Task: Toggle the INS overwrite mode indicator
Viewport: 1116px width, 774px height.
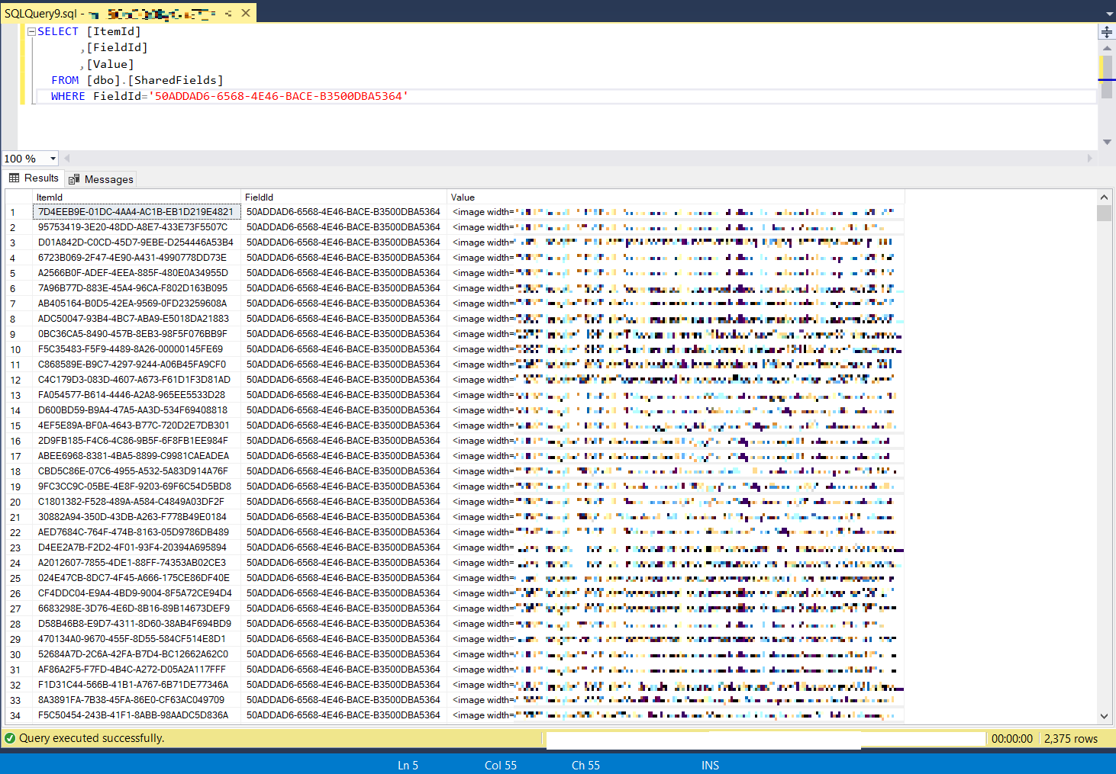Action: [710, 765]
